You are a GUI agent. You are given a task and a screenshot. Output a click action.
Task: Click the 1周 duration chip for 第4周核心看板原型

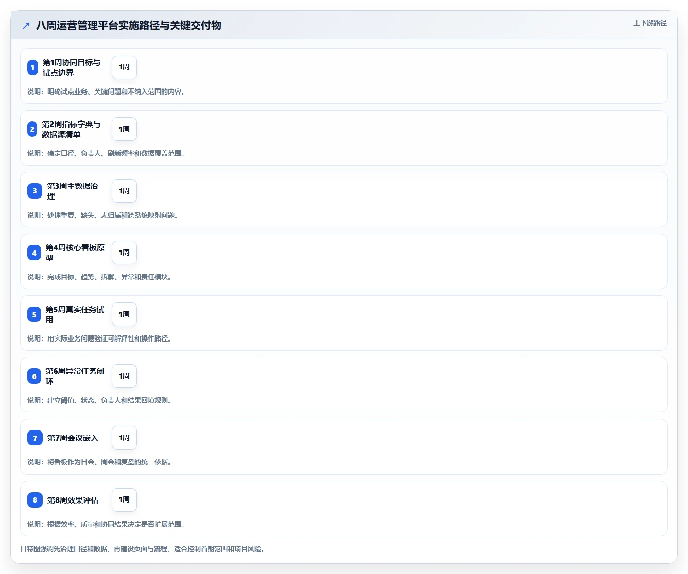124,253
